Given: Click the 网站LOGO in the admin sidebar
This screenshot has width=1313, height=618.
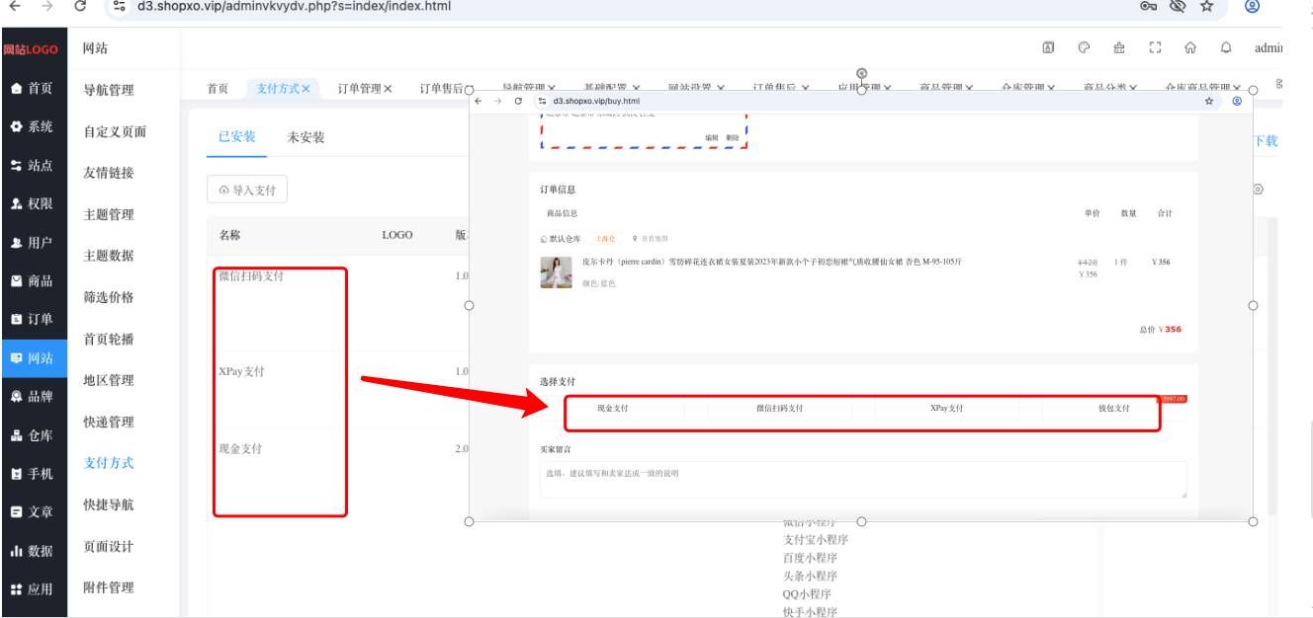Looking at the screenshot, I should pos(31,49).
